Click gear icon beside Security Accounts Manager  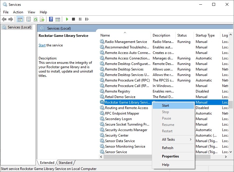pos(102,130)
